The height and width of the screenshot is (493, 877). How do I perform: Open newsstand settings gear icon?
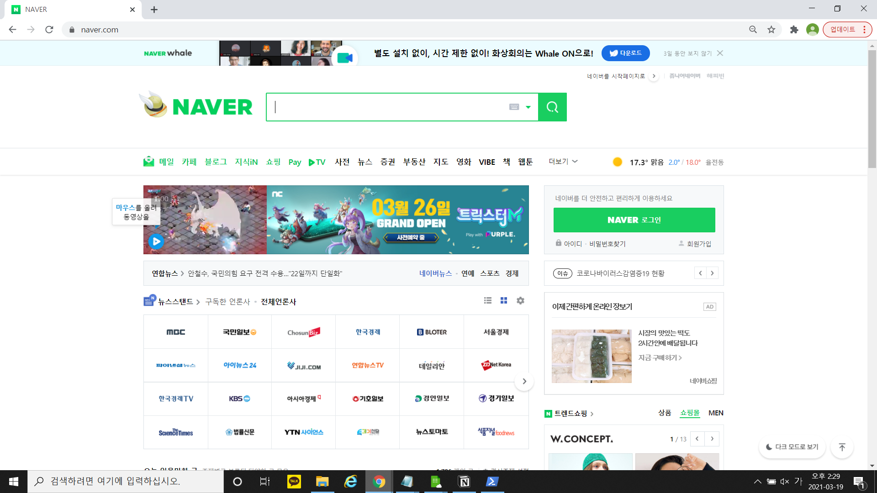tap(520, 300)
